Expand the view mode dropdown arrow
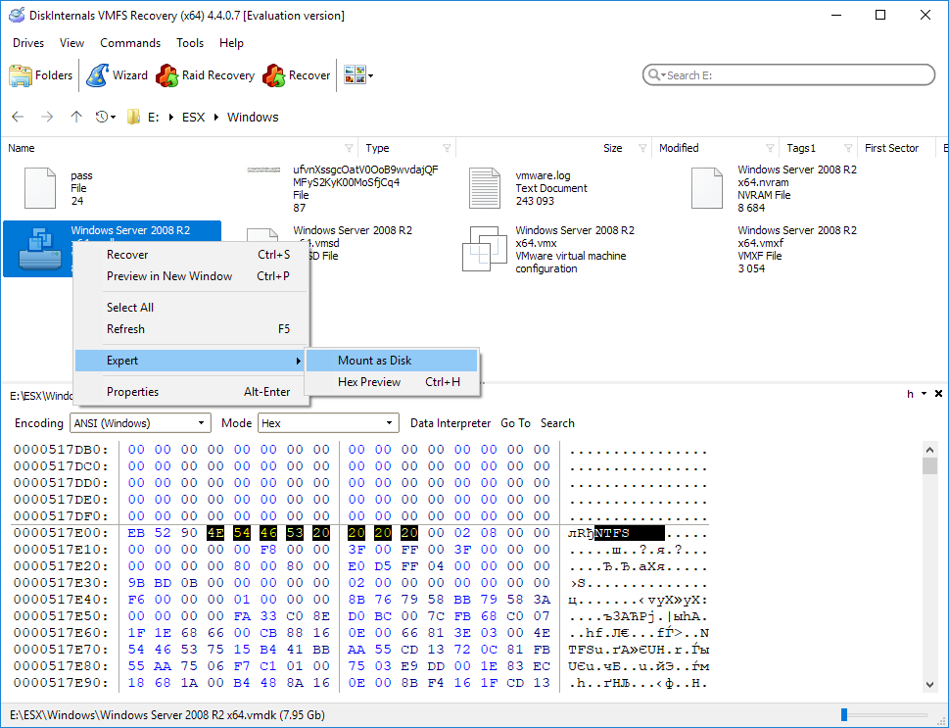This screenshot has width=949, height=728. [x=370, y=75]
